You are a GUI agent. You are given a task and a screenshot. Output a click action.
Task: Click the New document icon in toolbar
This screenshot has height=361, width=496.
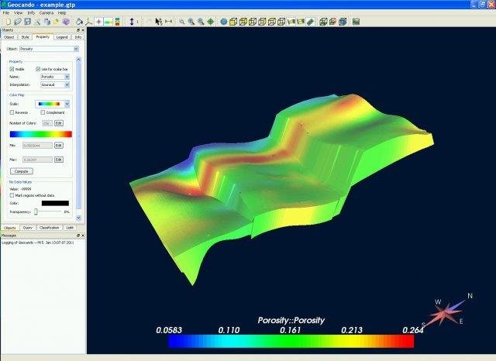9,22
